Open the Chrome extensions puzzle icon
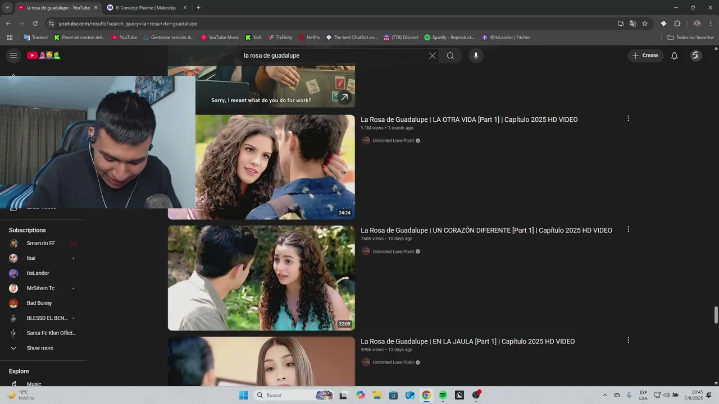 (x=677, y=24)
